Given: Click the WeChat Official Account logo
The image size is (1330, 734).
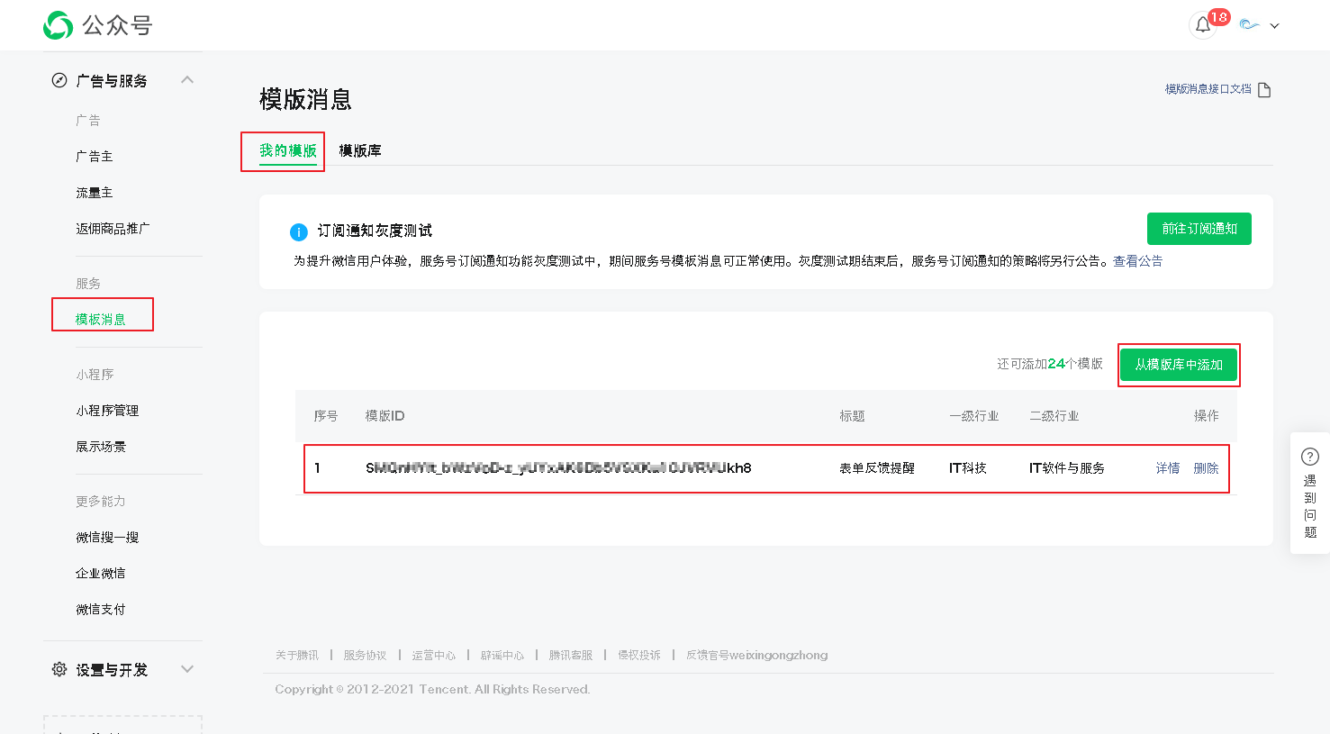Looking at the screenshot, I should coord(59,25).
